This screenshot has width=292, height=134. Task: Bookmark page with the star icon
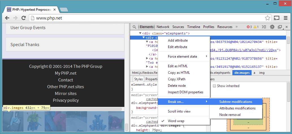tap(267, 18)
